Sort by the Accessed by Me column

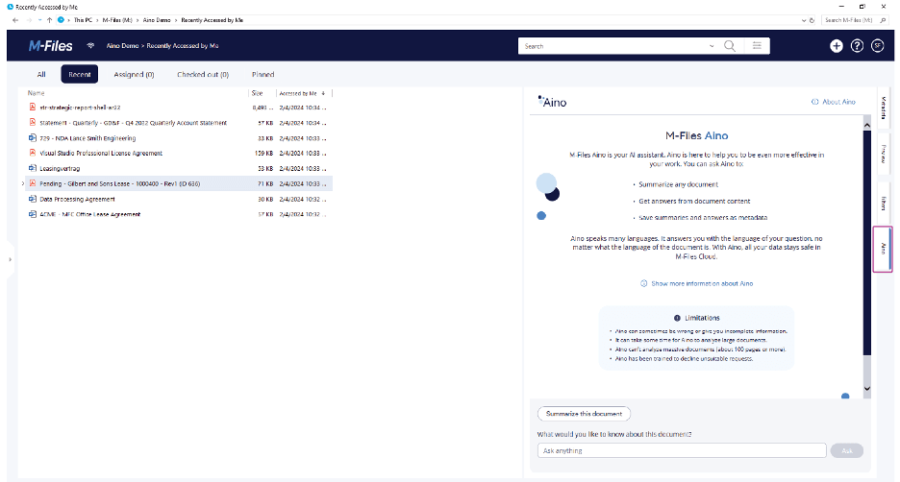[301, 93]
